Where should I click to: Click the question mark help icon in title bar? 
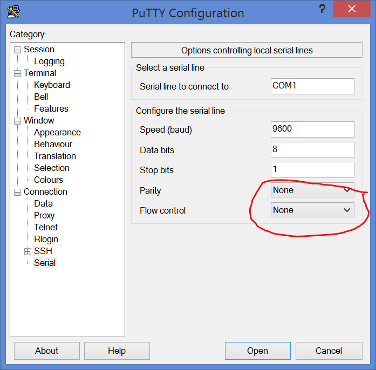click(322, 9)
